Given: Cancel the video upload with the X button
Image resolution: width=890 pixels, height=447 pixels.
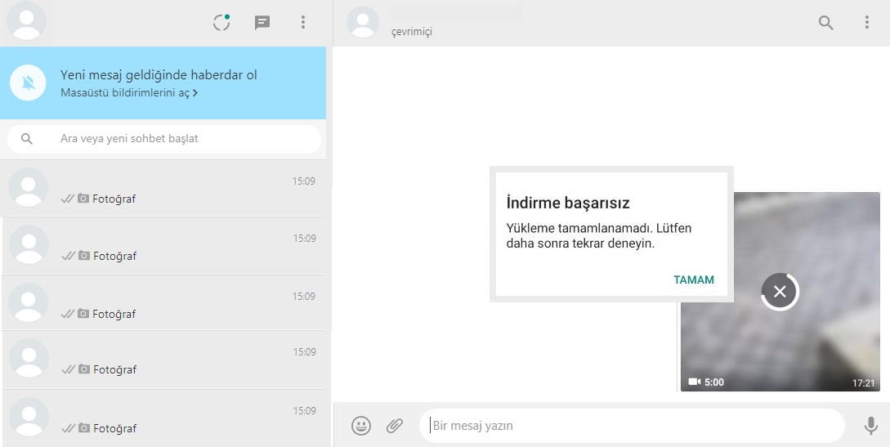Looking at the screenshot, I should (780, 292).
